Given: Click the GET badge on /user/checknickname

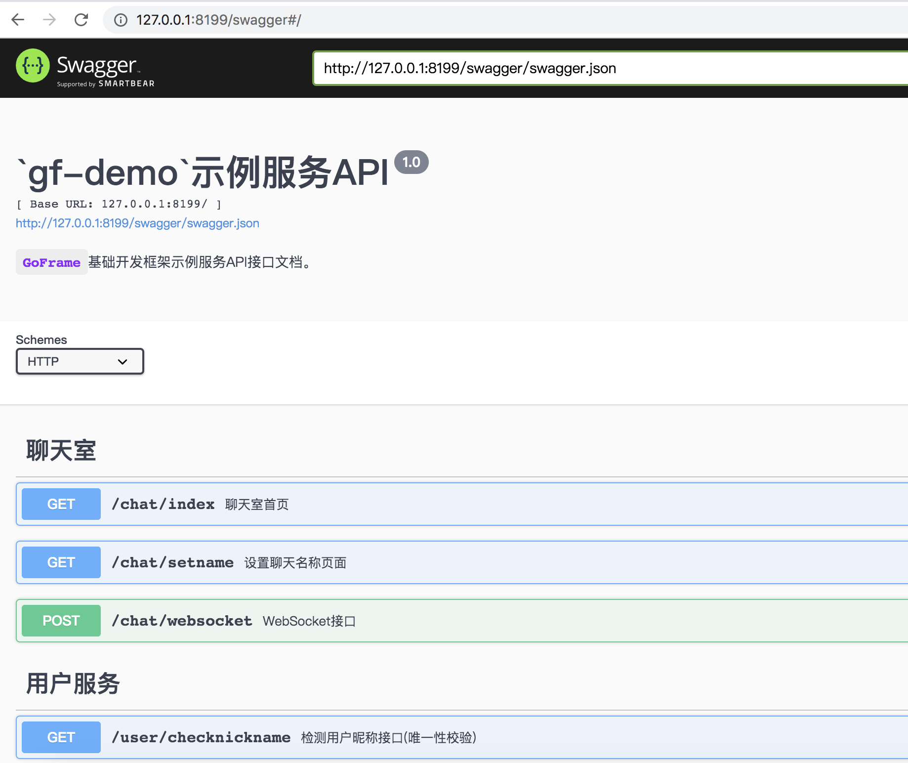Looking at the screenshot, I should pyautogui.click(x=61, y=737).
